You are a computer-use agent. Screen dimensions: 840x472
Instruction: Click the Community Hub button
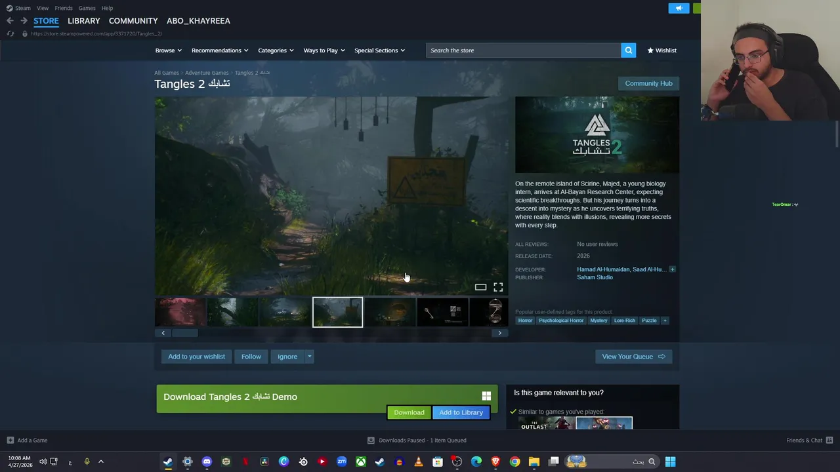(x=648, y=83)
